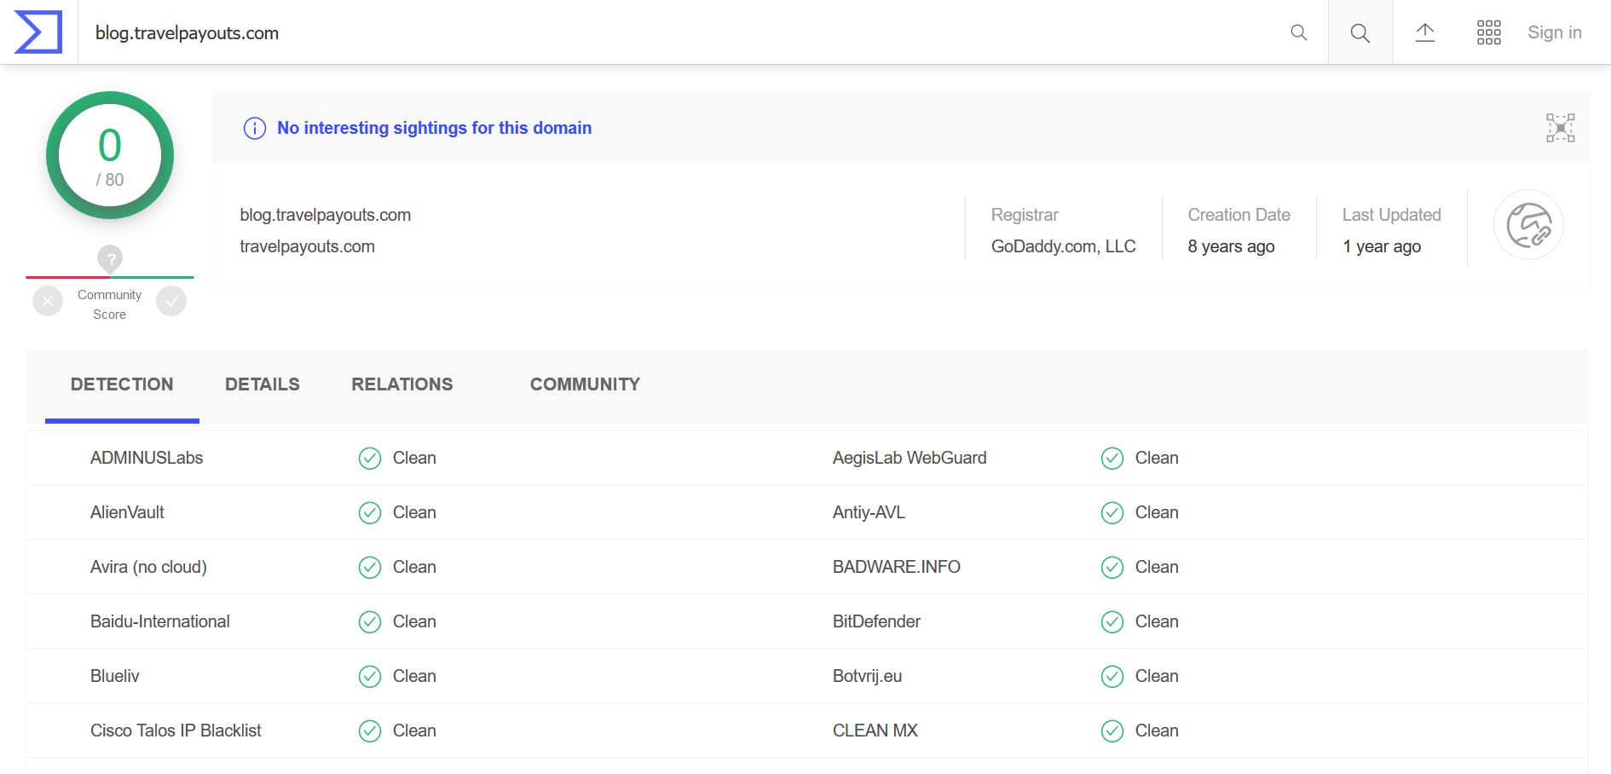The image size is (1611, 774).
Task: Click the Sign in link
Action: [x=1554, y=32]
